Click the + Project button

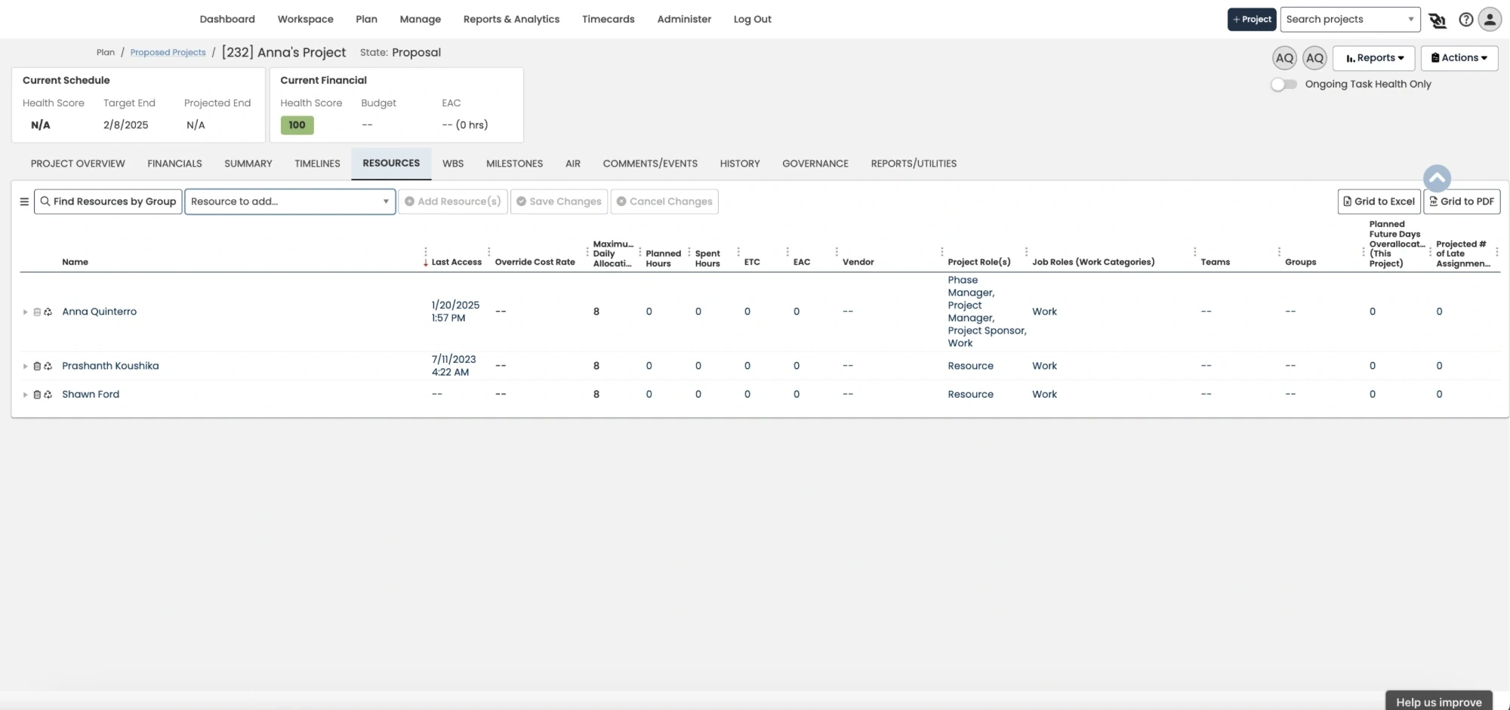point(1252,20)
